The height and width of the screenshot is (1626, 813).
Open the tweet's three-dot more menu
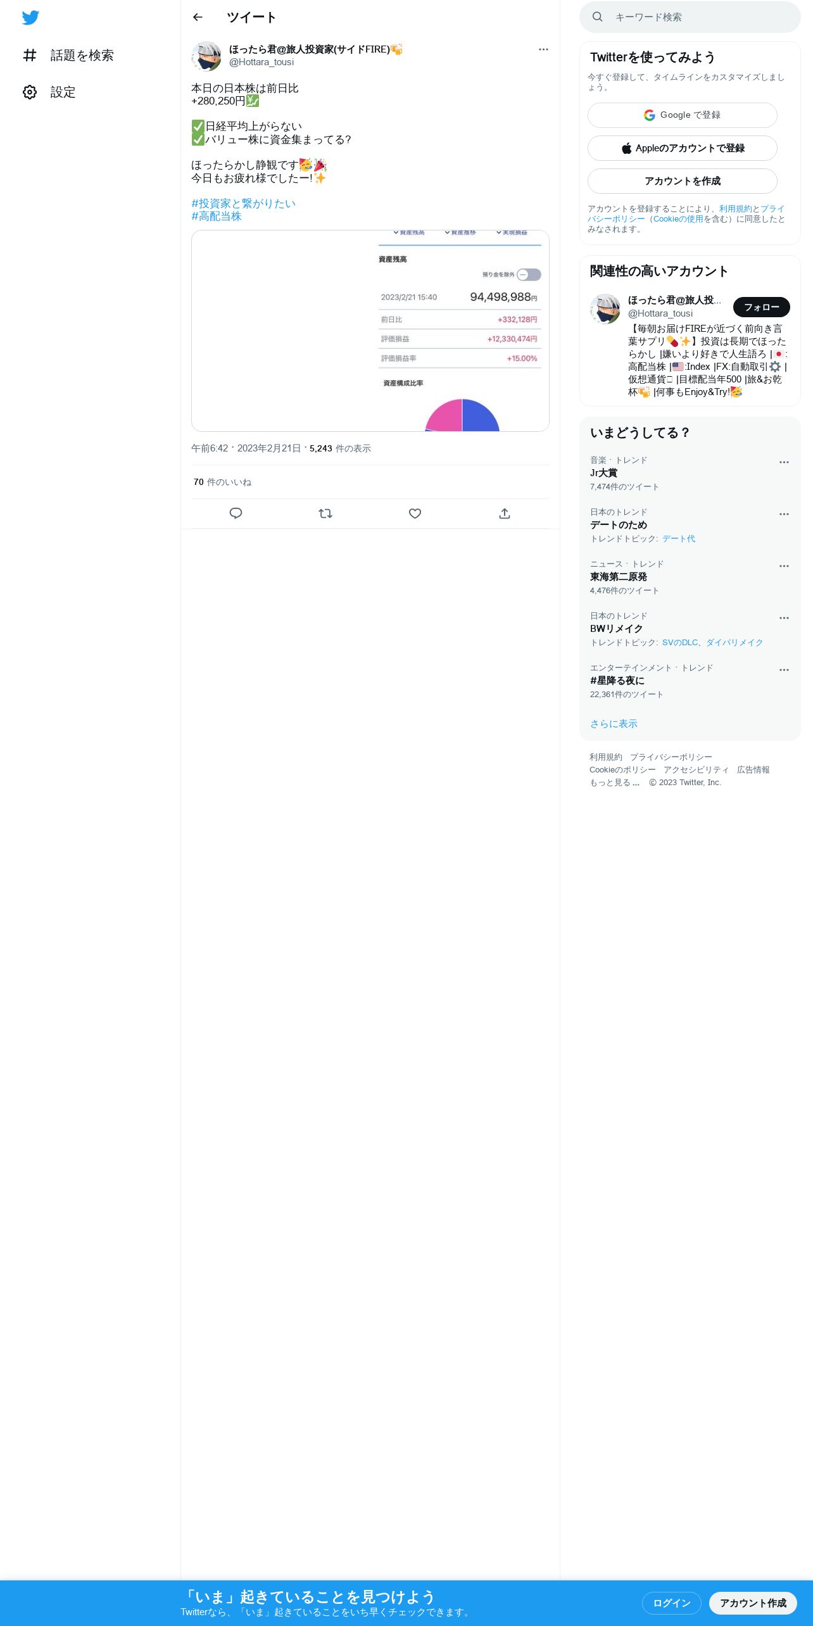pyautogui.click(x=543, y=49)
